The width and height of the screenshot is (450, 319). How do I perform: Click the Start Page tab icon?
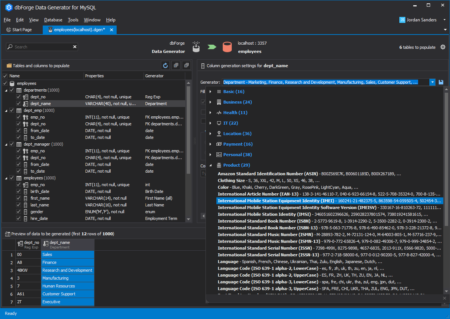point(9,30)
